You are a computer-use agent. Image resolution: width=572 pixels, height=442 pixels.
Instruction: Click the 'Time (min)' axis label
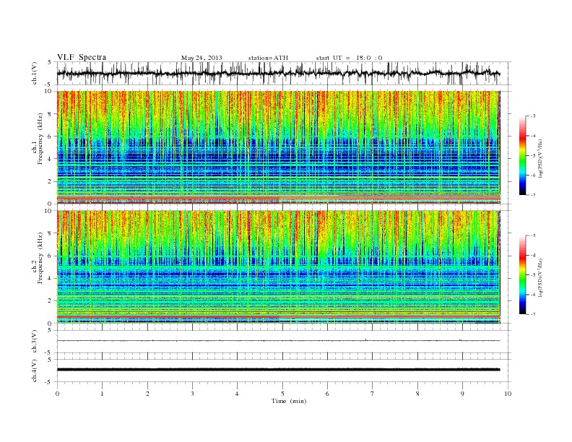pos(289,401)
